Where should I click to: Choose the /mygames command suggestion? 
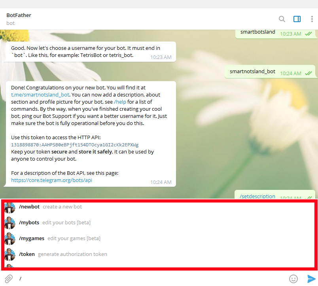[x=32, y=239]
